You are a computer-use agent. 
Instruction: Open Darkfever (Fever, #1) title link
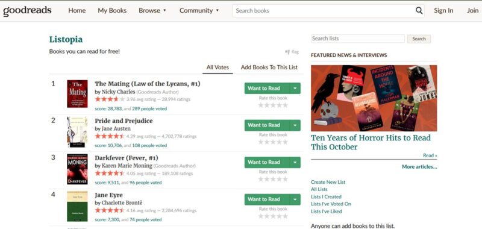click(127, 158)
